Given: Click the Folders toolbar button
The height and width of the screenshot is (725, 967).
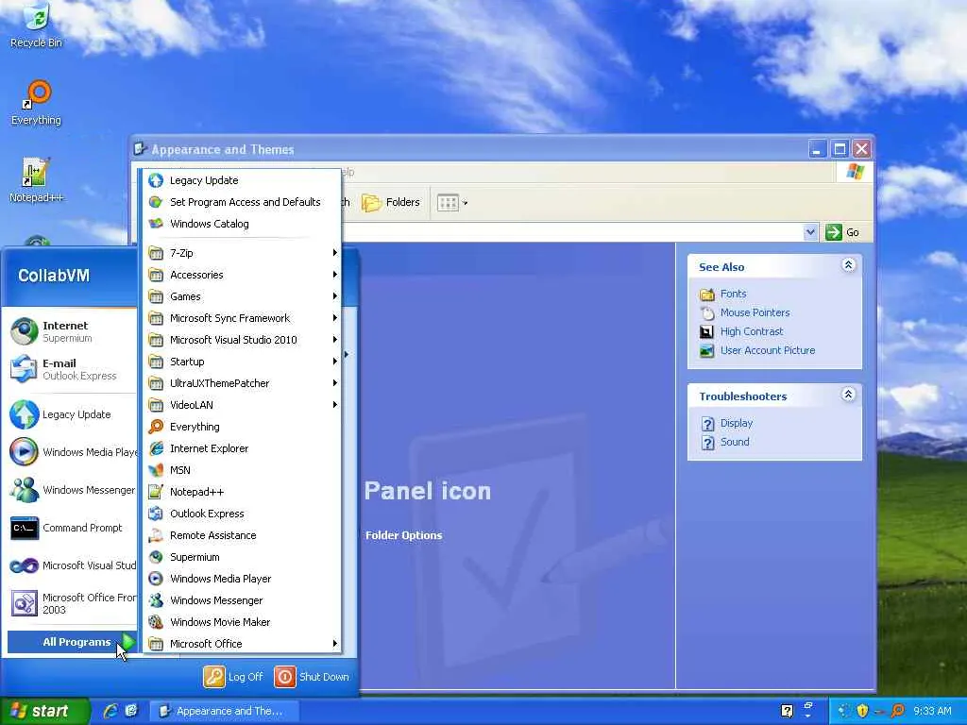Looking at the screenshot, I should 391,202.
